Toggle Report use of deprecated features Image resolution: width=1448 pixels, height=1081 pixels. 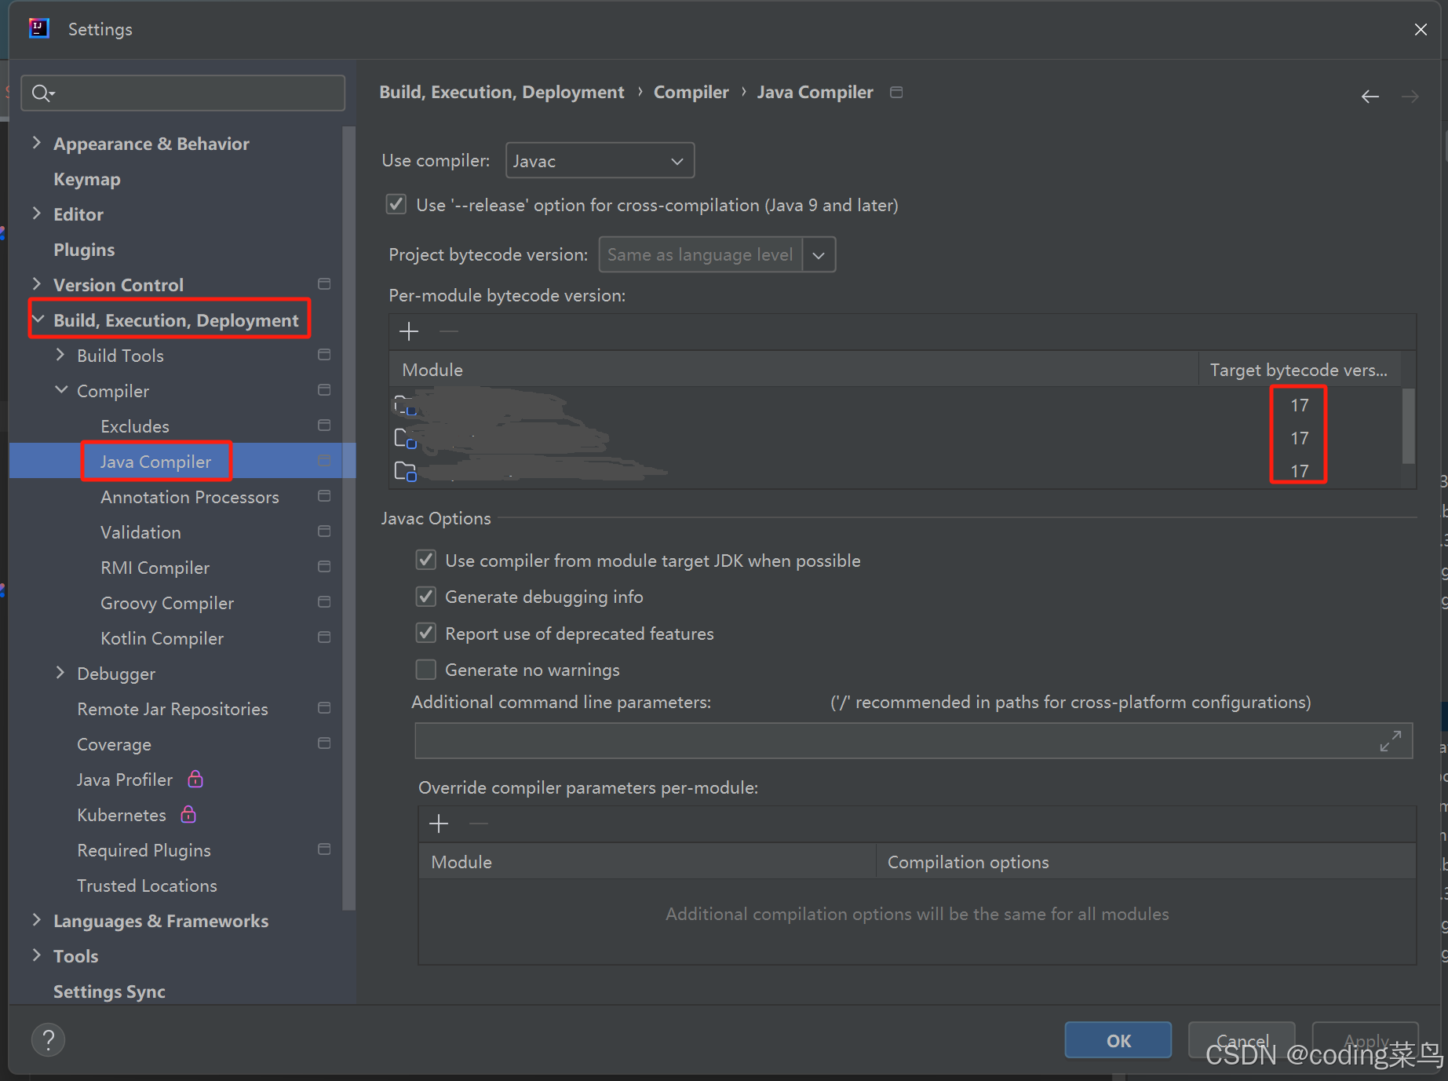[x=425, y=633]
